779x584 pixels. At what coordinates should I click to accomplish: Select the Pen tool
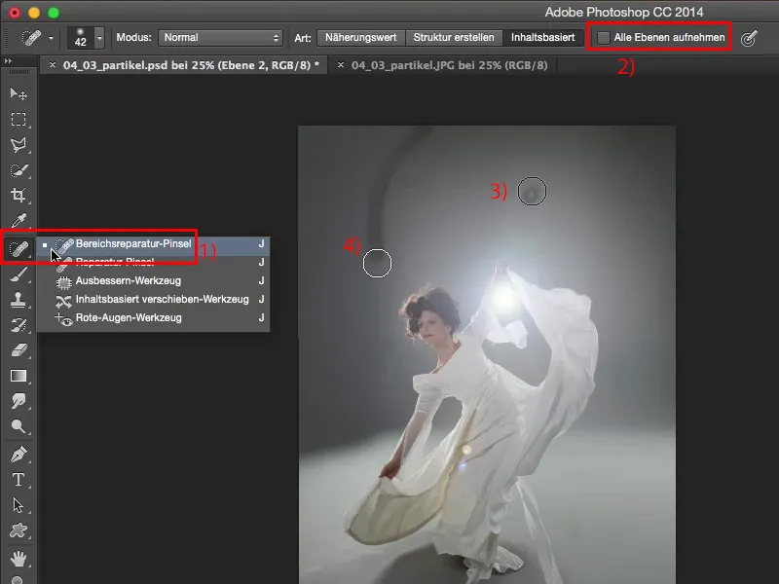pos(19,455)
